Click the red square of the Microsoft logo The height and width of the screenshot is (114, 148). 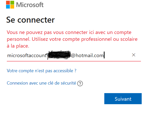coord(8,3)
